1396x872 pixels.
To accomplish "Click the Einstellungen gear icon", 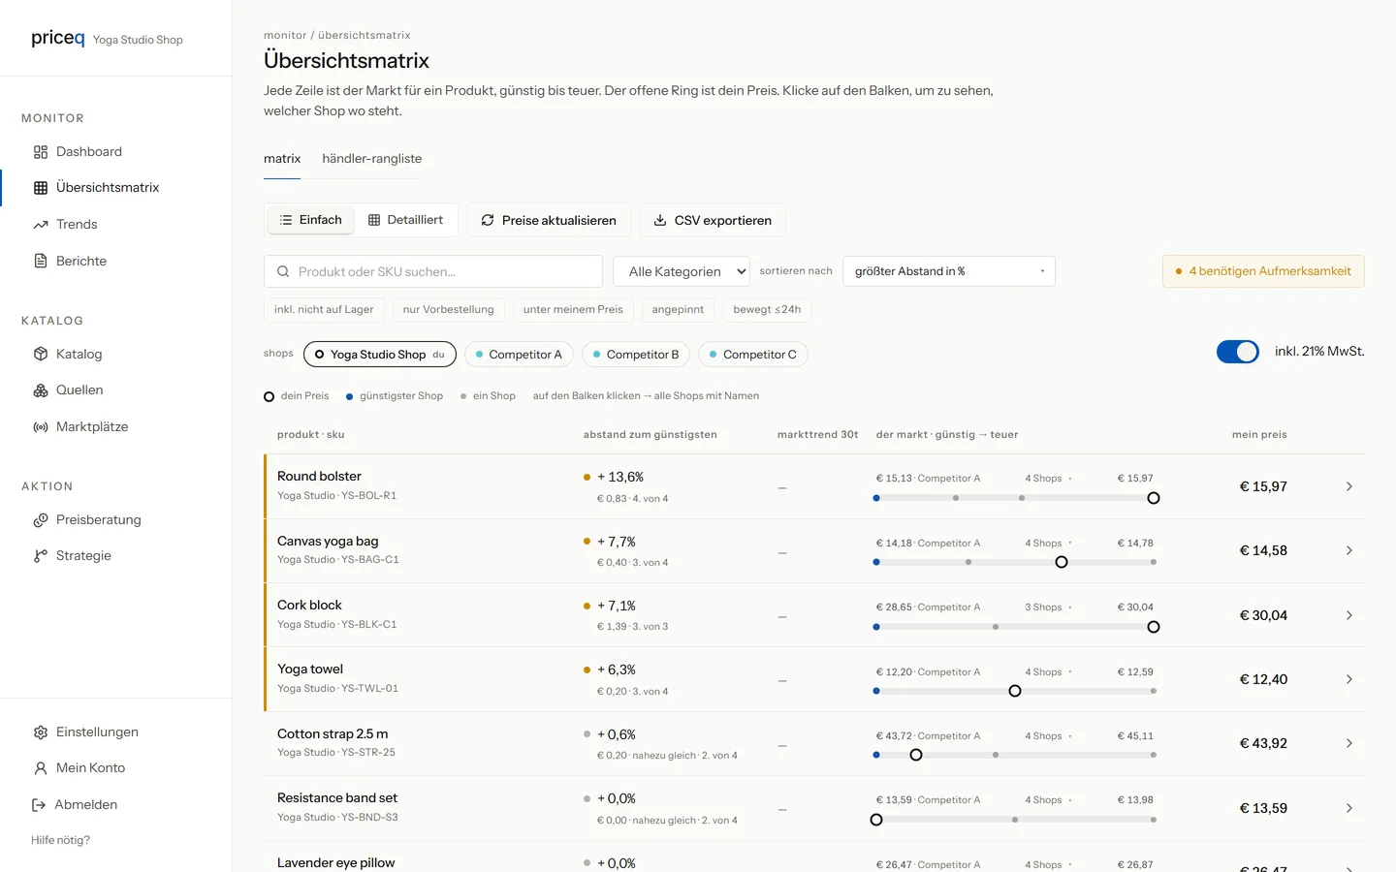I will (41, 732).
